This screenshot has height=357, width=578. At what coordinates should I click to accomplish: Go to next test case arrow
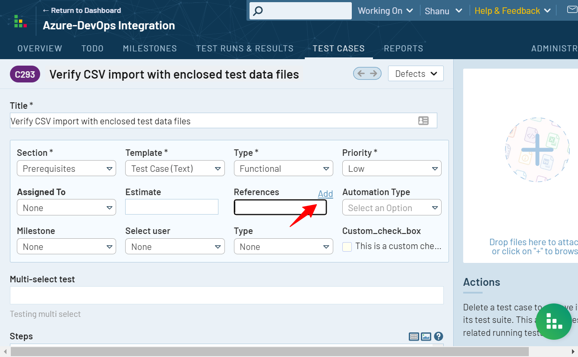point(374,73)
